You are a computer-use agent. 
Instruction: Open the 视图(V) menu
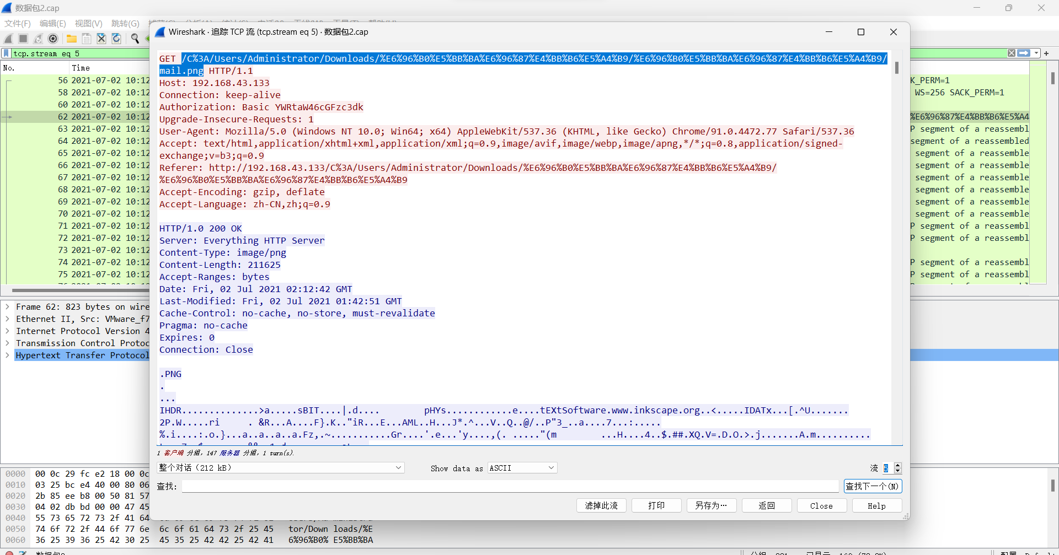pyautogui.click(x=88, y=23)
